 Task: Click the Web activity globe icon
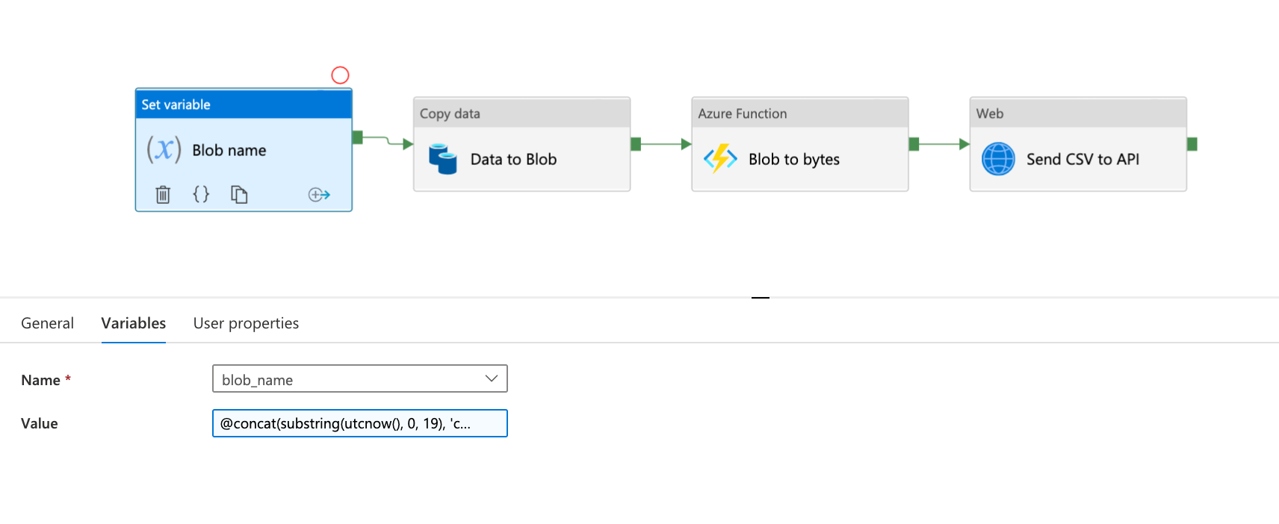[x=998, y=159]
